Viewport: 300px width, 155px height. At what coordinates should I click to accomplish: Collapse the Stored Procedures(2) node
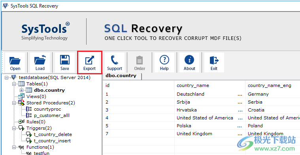[14, 103]
